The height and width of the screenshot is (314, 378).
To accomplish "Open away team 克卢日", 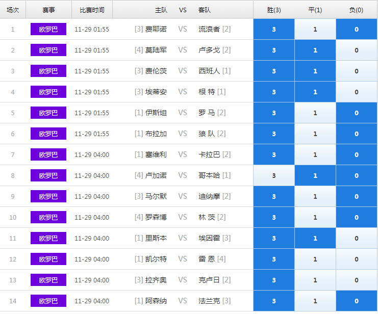I will tap(209, 280).
